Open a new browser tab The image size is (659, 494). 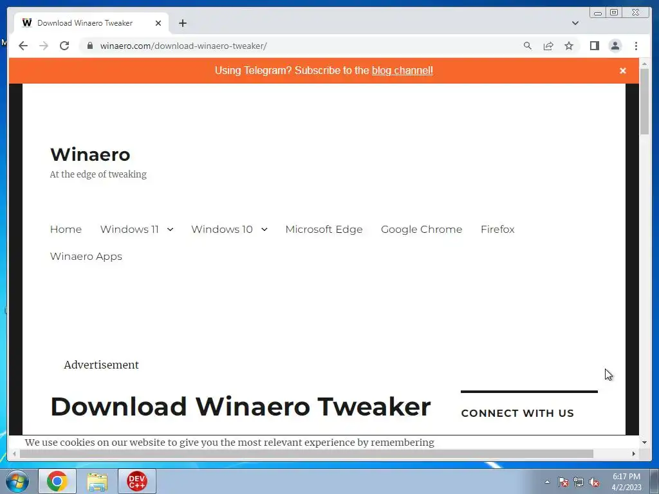point(182,23)
